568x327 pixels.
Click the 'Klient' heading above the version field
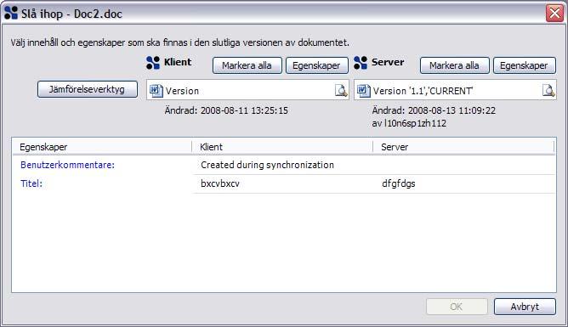[178, 62]
